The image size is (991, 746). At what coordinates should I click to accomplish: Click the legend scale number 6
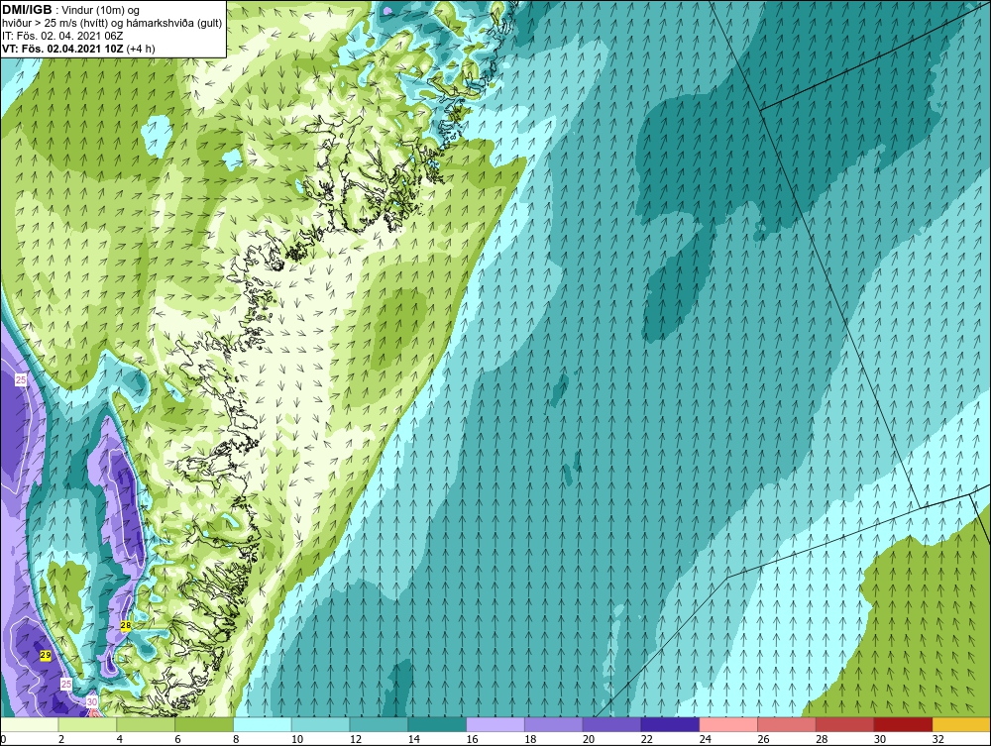click(177, 739)
